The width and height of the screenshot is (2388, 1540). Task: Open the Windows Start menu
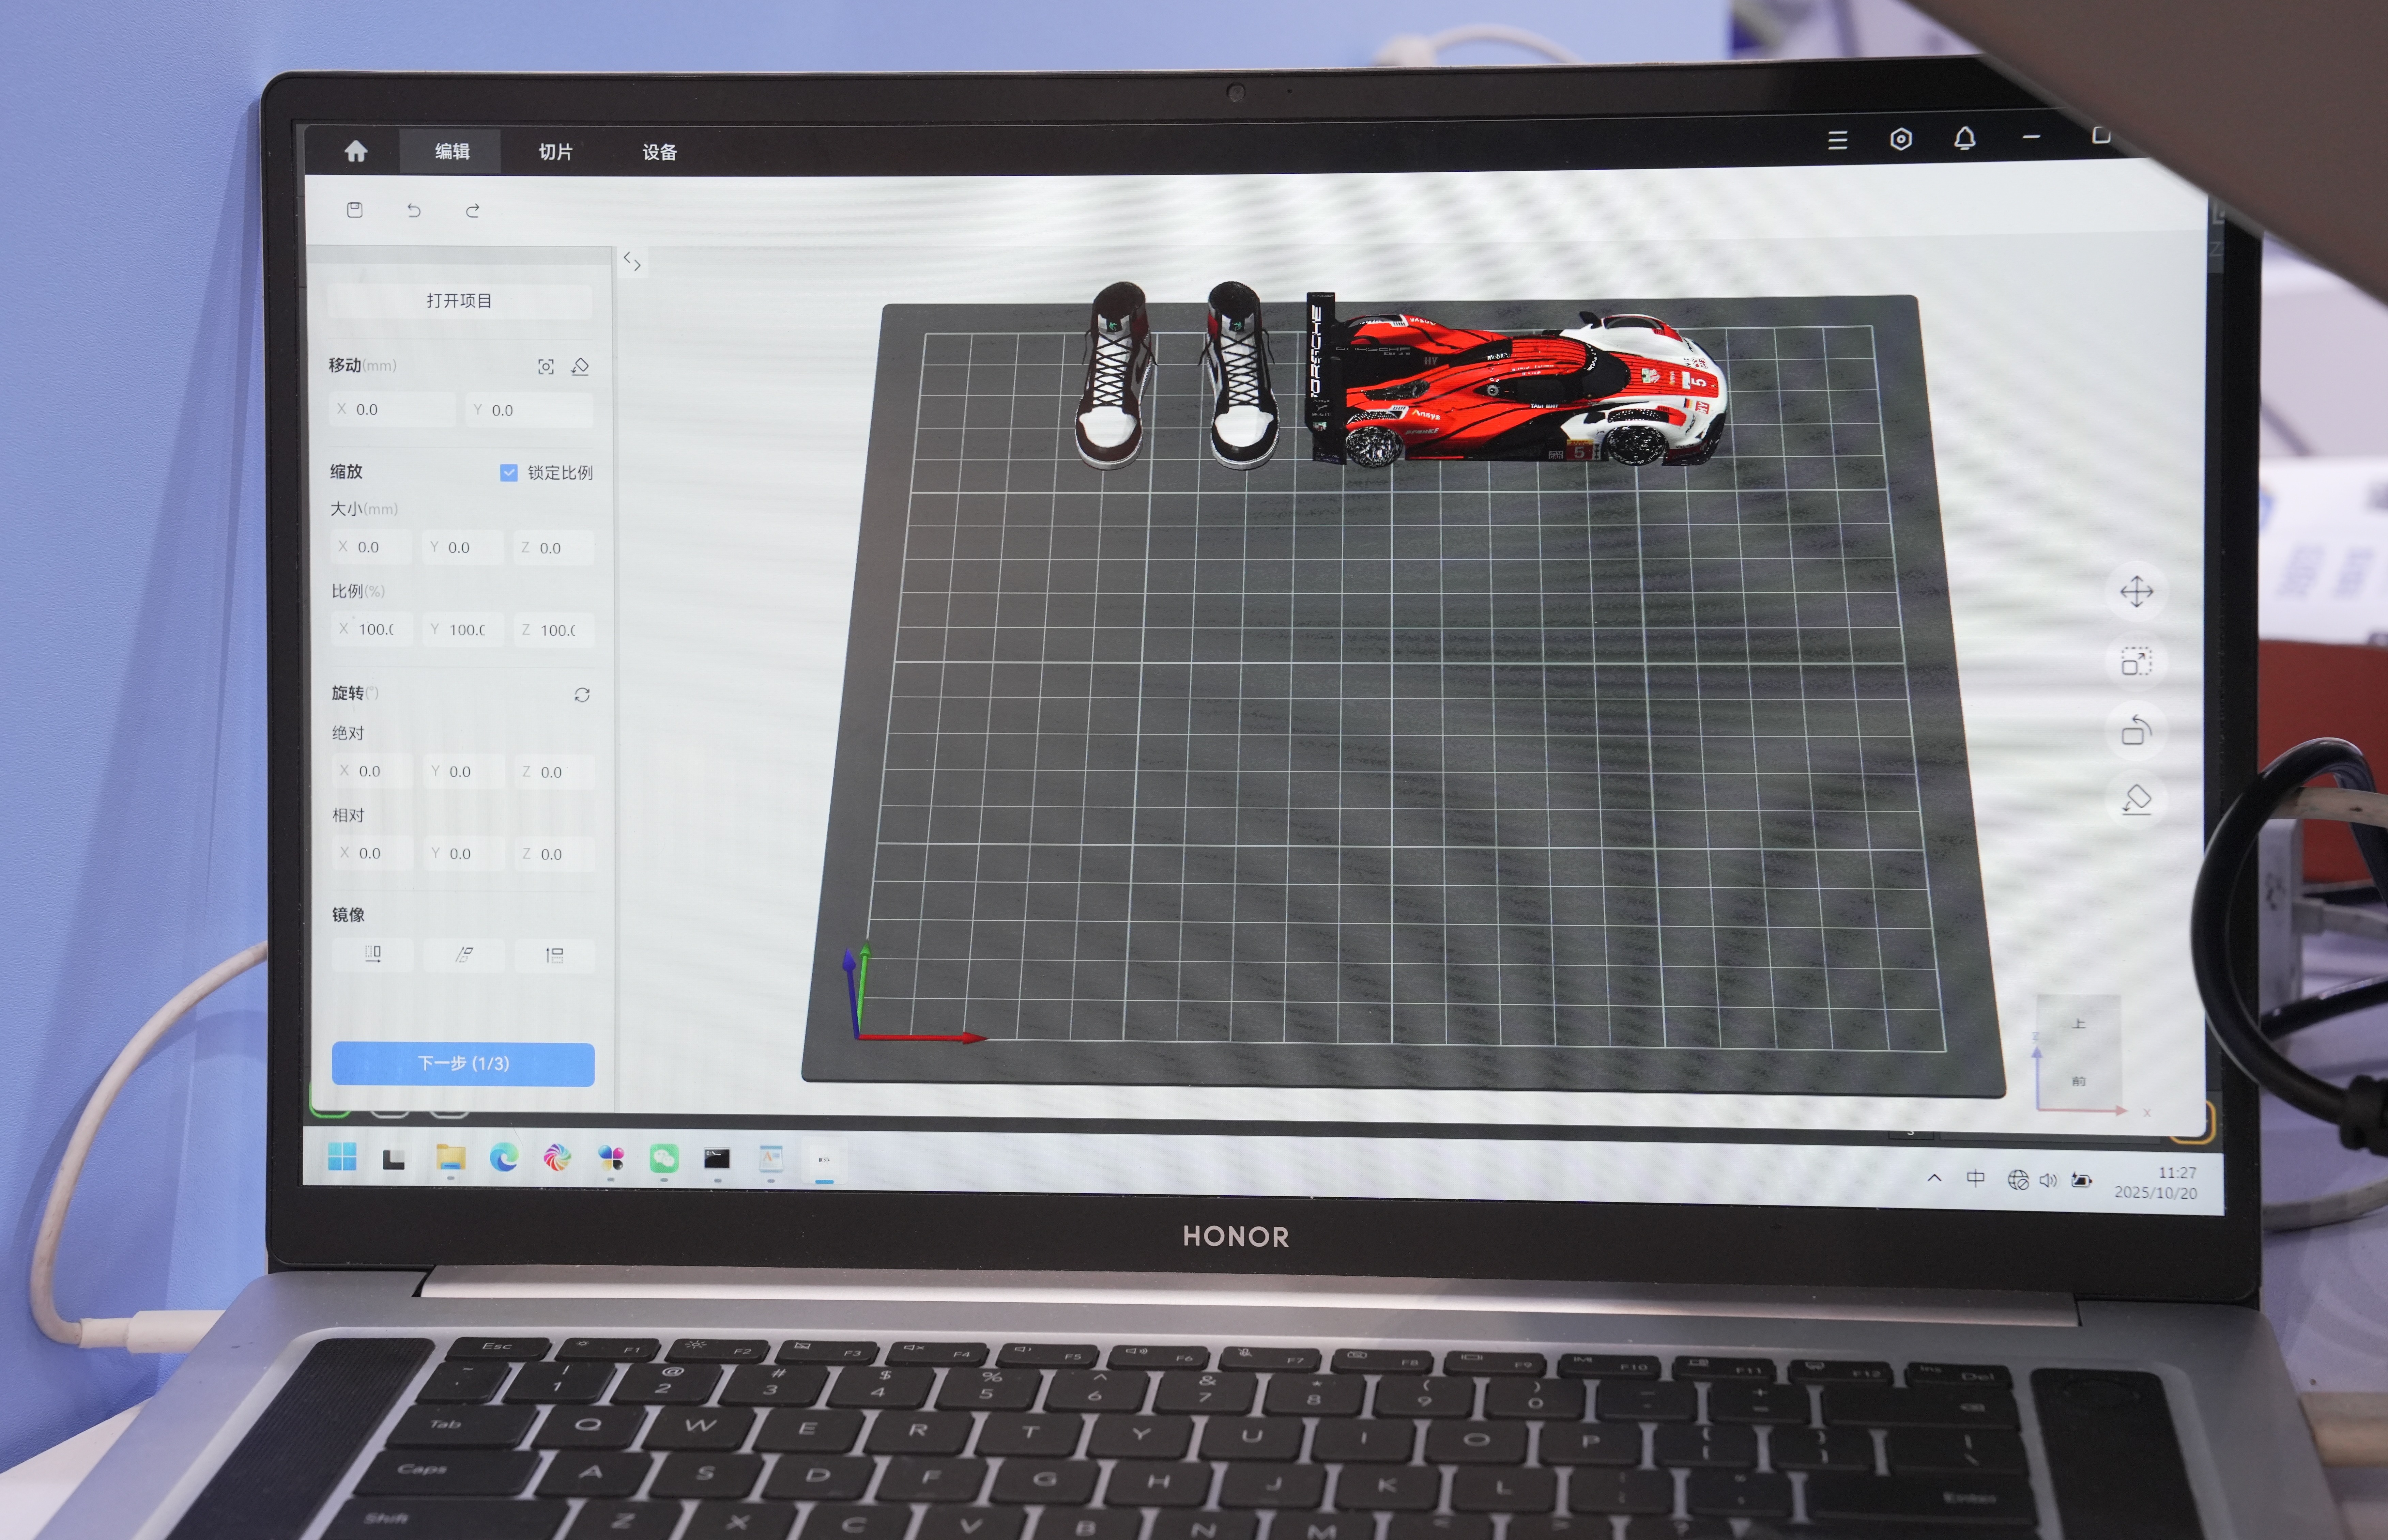pyautogui.click(x=342, y=1157)
